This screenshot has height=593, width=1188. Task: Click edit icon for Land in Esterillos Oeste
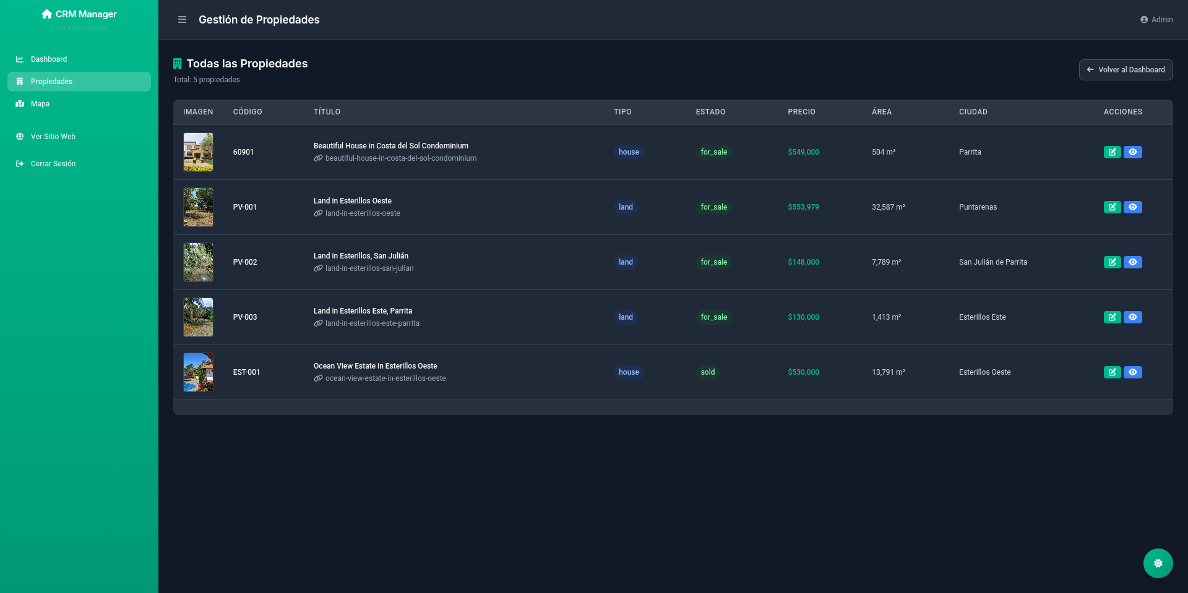click(x=1112, y=207)
